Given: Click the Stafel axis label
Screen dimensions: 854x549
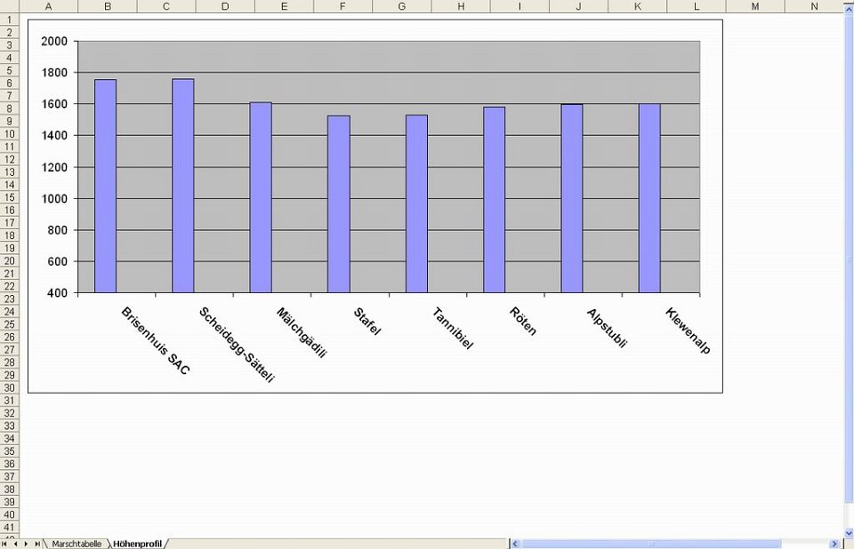Looking at the screenshot, I should click(367, 322).
